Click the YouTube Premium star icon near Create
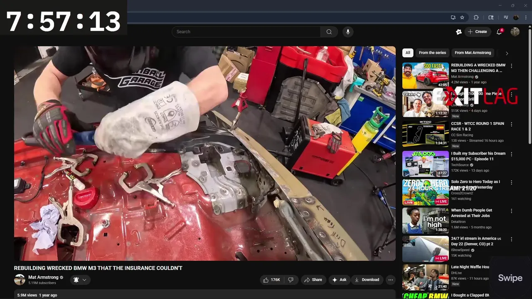The width and height of the screenshot is (532, 299). click(x=459, y=32)
